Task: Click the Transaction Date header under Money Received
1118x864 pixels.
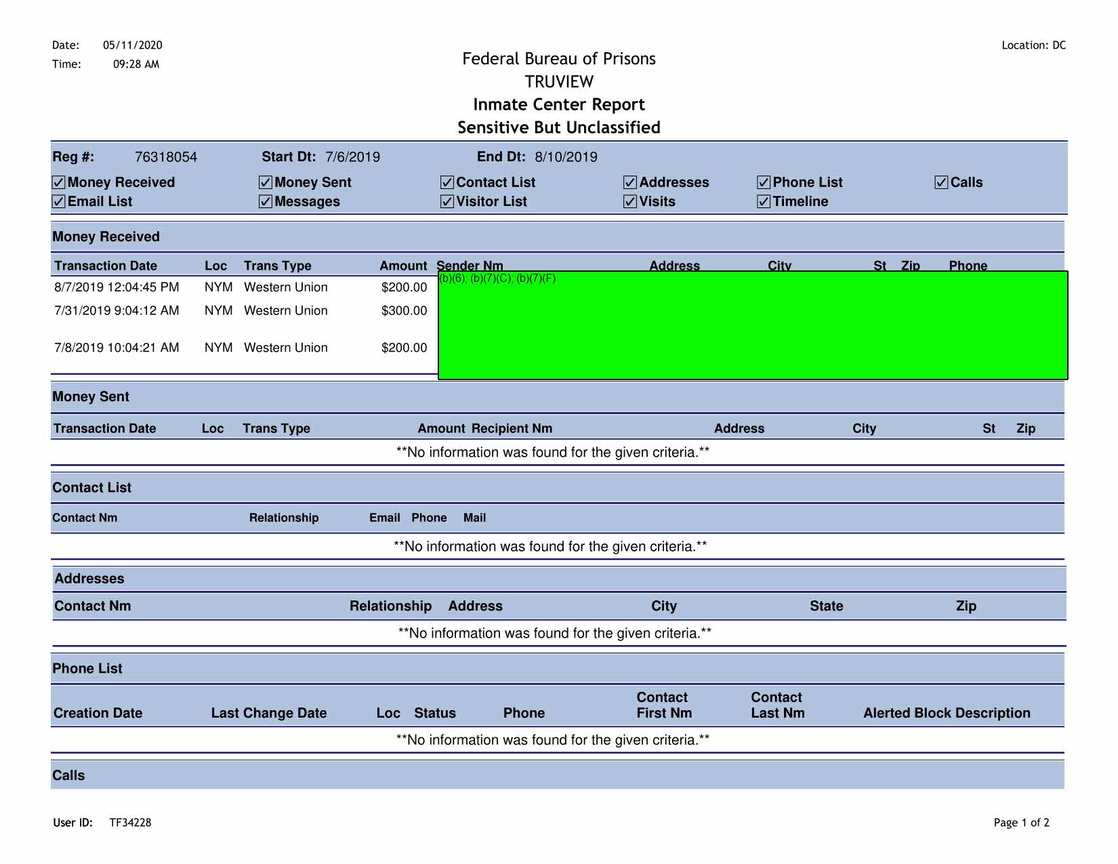Action: pos(106,266)
